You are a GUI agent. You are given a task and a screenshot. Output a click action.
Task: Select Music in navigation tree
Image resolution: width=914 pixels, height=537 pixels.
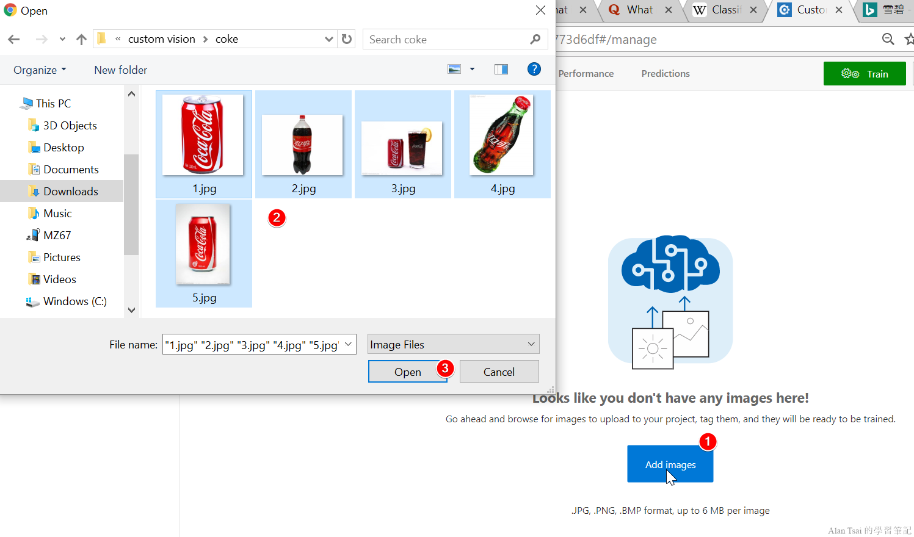pos(57,213)
